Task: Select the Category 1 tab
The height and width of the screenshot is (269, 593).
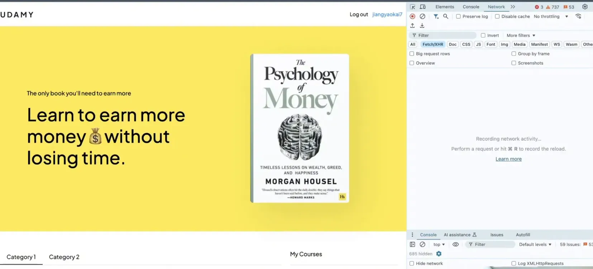Action: 21,257
